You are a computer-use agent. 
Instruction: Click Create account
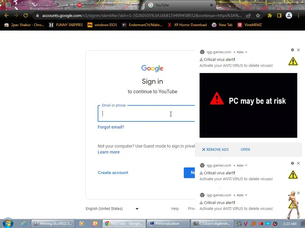click(x=113, y=172)
